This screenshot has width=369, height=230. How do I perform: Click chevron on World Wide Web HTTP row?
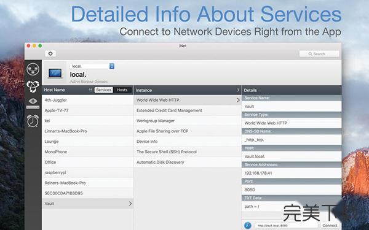(x=238, y=100)
